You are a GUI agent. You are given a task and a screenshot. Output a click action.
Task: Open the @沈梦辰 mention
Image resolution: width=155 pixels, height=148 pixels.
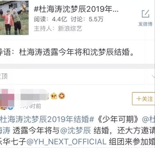coord(76,130)
